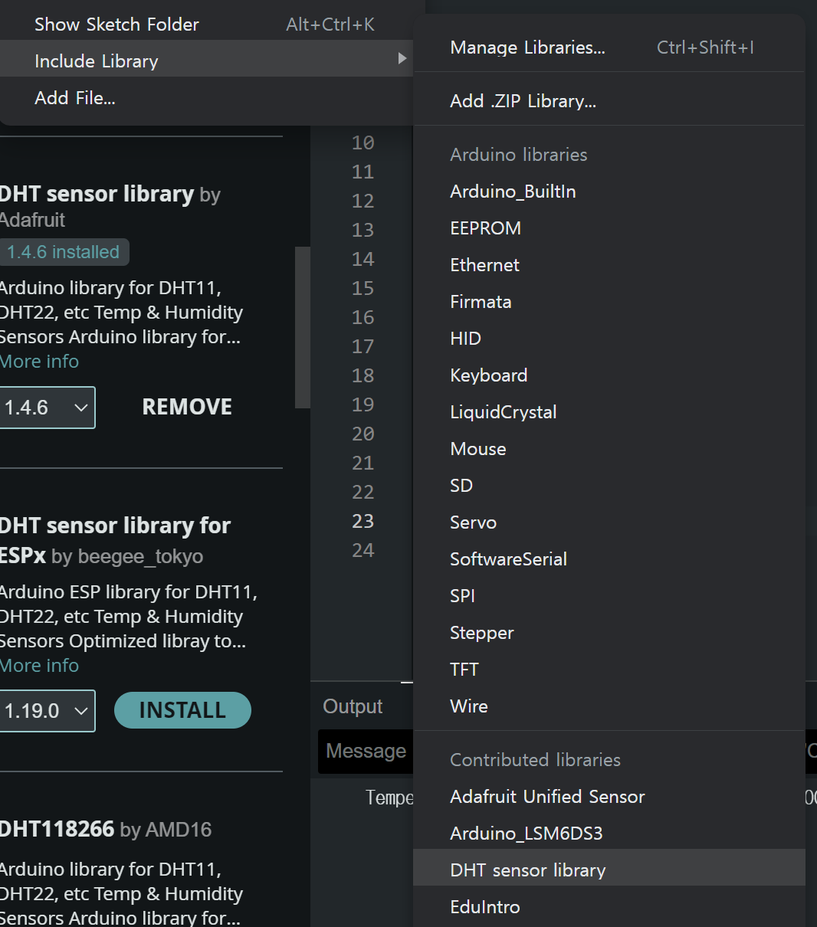The image size is (817, 927).
Task: Click the Message filter input field
Action: 366,752
